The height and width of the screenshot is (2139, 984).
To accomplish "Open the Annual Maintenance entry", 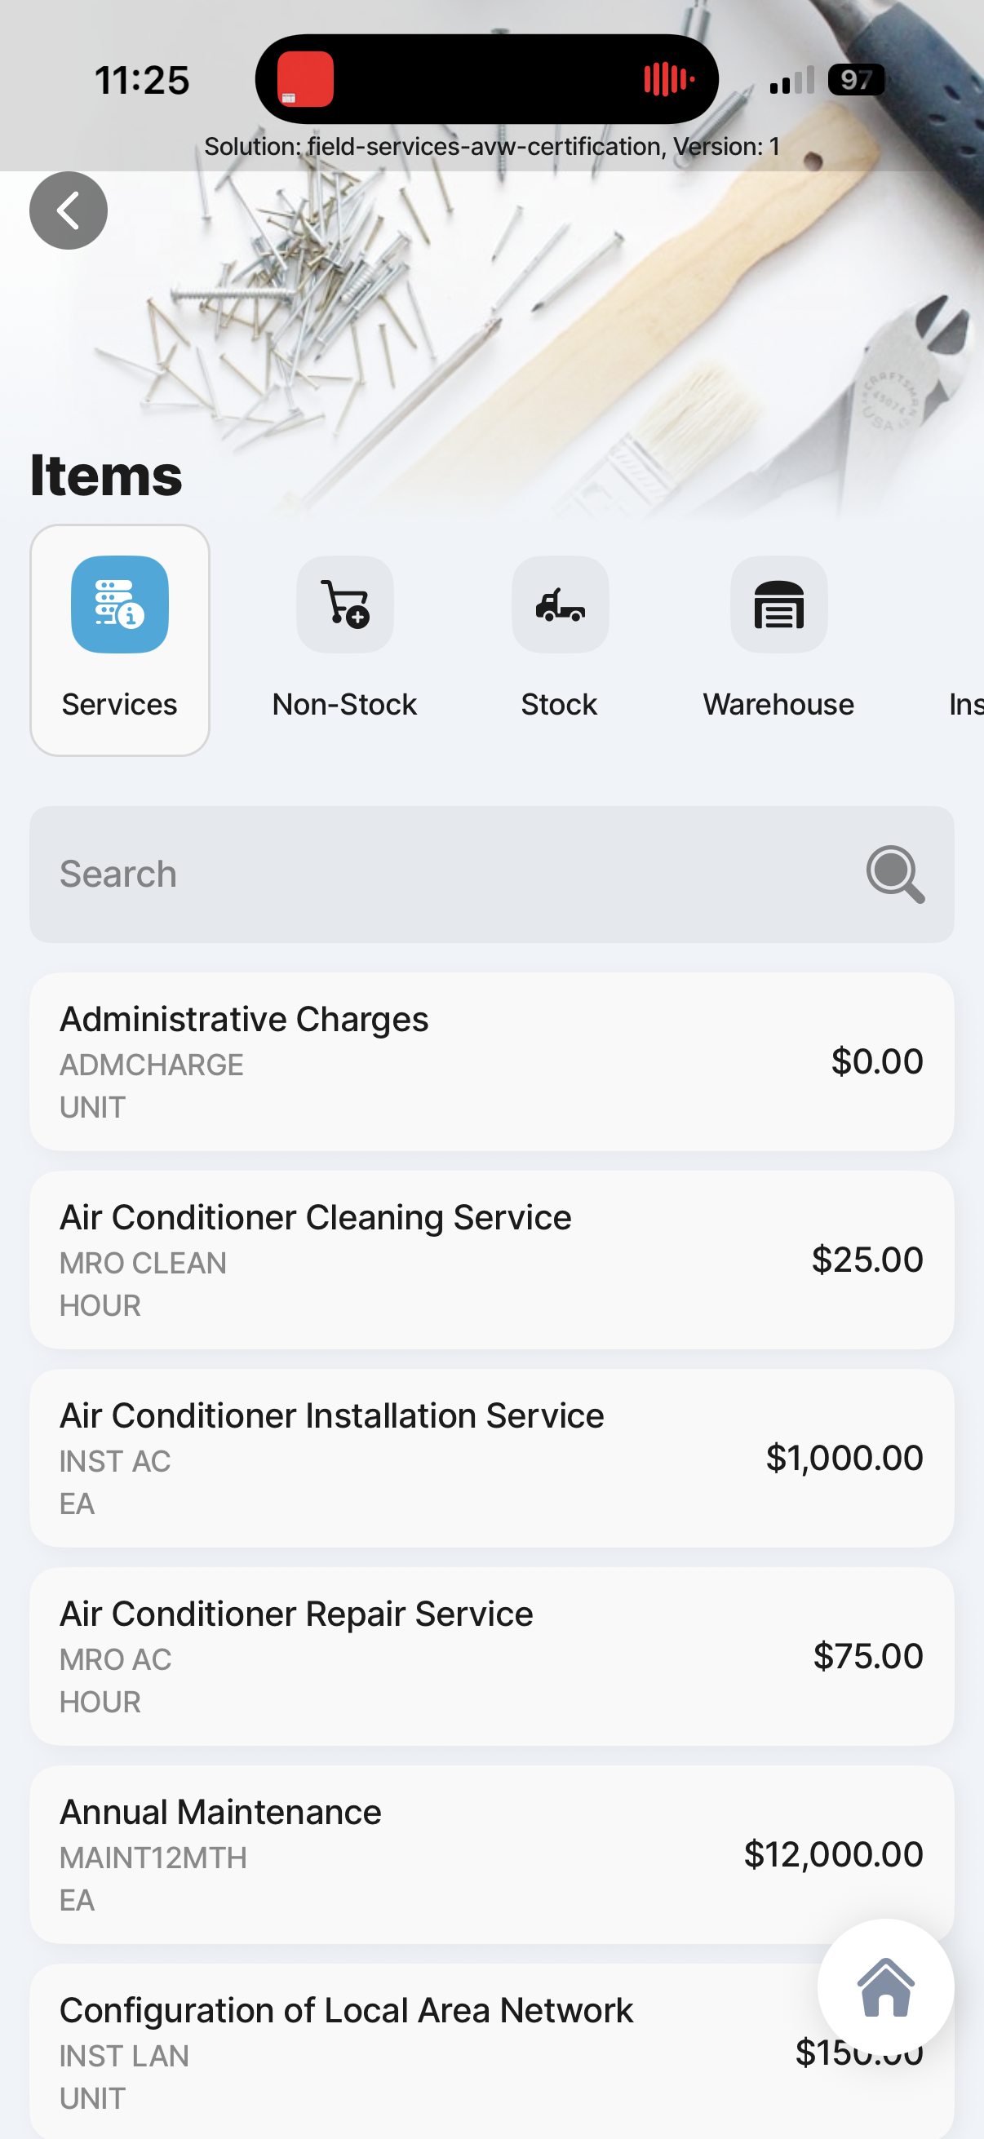I will pyautogui.click(x=491, y=1854).
